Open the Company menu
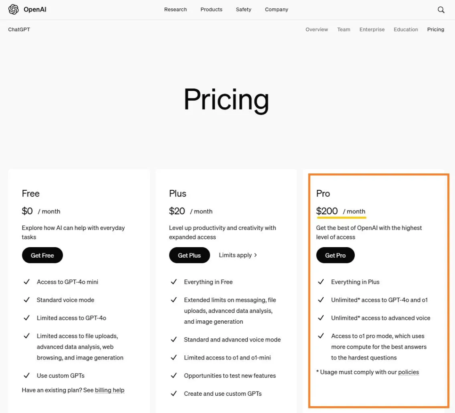Viewport: 455px width, 413px height. tap(276, 9)
